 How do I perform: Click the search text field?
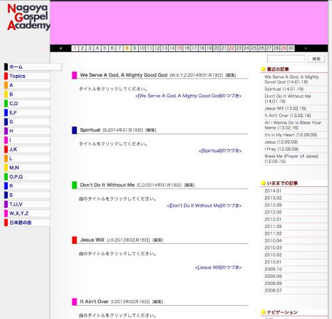[x=286, y=59]
